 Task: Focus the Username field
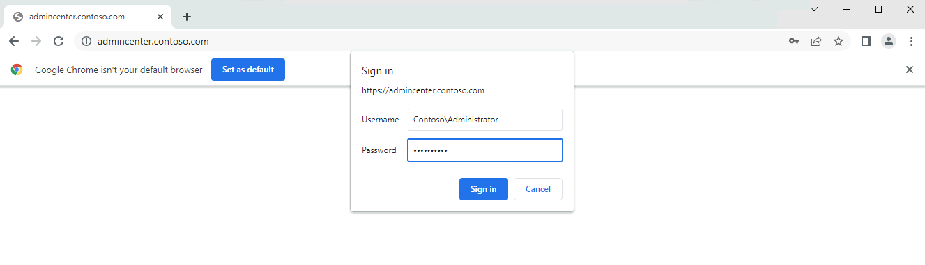tap(485, 120)
